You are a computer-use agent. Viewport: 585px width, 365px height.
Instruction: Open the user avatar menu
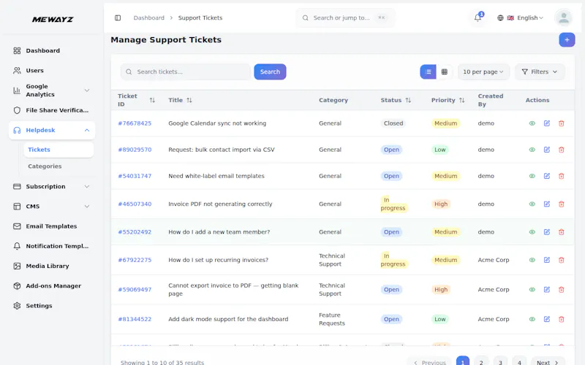pyautogui.click(x=563, y=18)
